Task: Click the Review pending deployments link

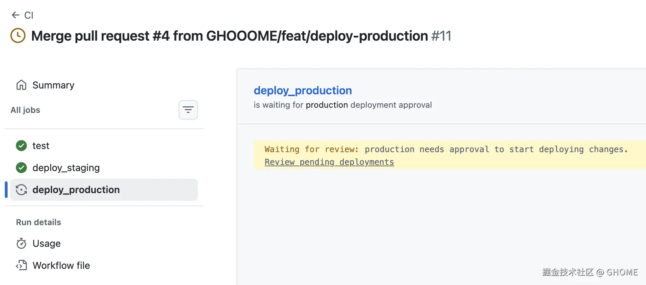Action: click(x=329, y=162)
